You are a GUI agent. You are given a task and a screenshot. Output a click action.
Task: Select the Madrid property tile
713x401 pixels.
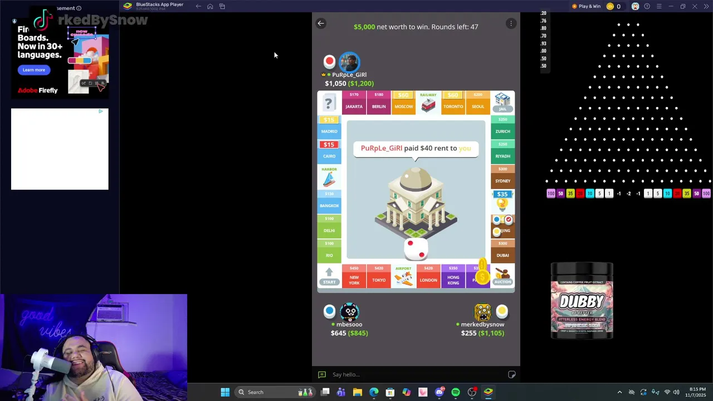pyautogui.click(x=329, y=128)
